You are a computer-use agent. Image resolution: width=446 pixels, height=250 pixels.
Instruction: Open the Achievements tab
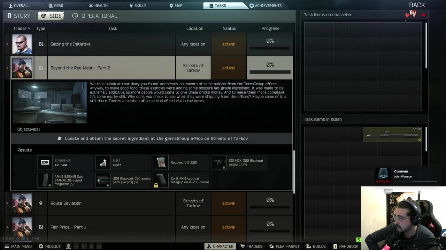coord(266,6)
